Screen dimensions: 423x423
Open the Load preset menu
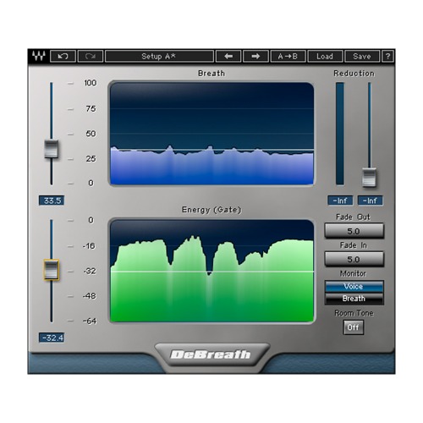point(325,56)
